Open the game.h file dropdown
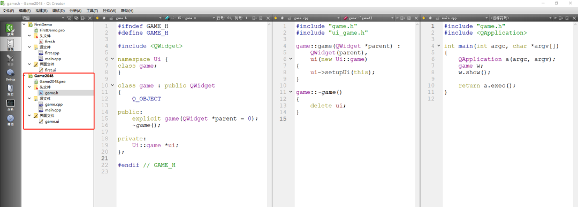 click(138, 18)
